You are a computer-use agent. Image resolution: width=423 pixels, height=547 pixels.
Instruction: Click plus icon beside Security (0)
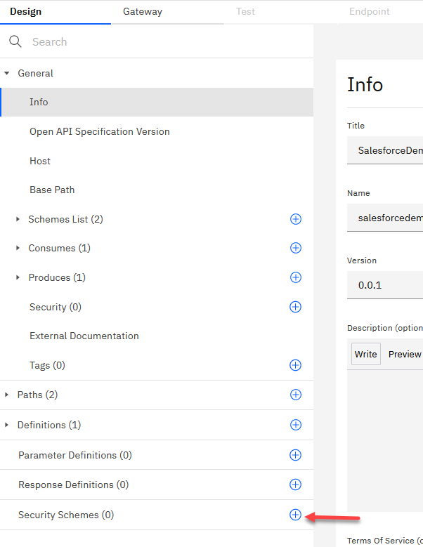point(296,307)
